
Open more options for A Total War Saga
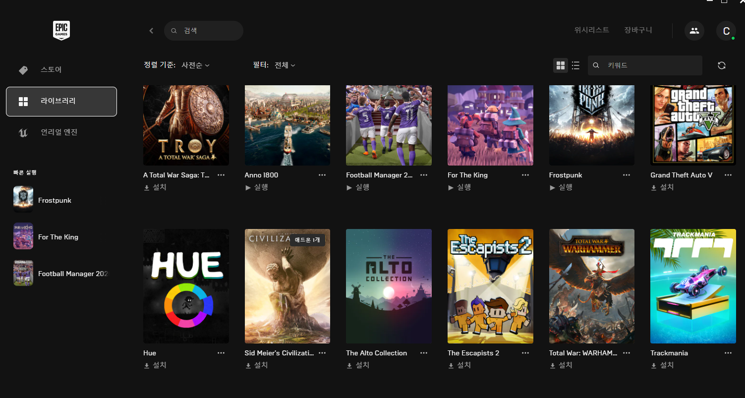221,175
